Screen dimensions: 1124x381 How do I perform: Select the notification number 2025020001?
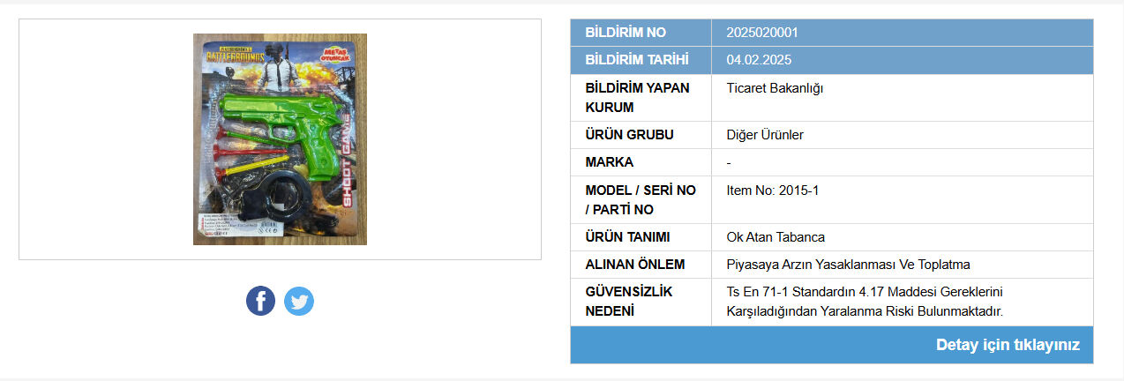[x=762, y=33]
